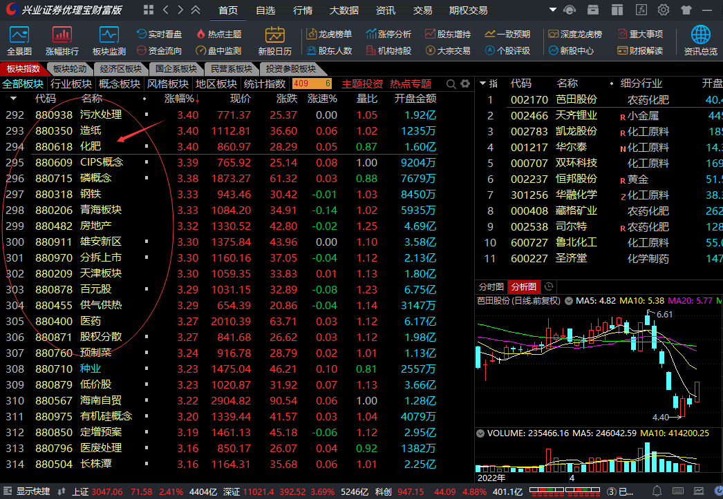Screen dimensions: 723x499
Task: Open the 龙虎榜单 list
Action: click(x=329, y=34)
